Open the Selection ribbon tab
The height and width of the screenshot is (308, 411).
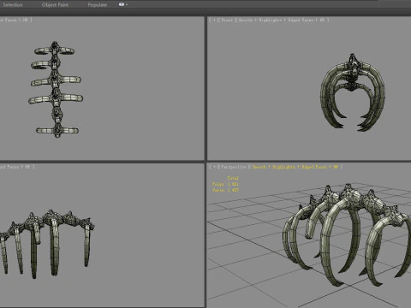click(x=13, y=4)
